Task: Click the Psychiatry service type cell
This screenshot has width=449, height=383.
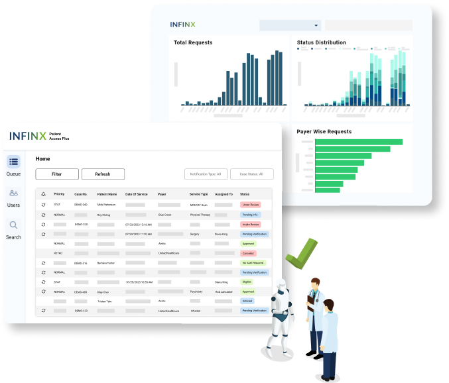Action: tap(196, 292)
